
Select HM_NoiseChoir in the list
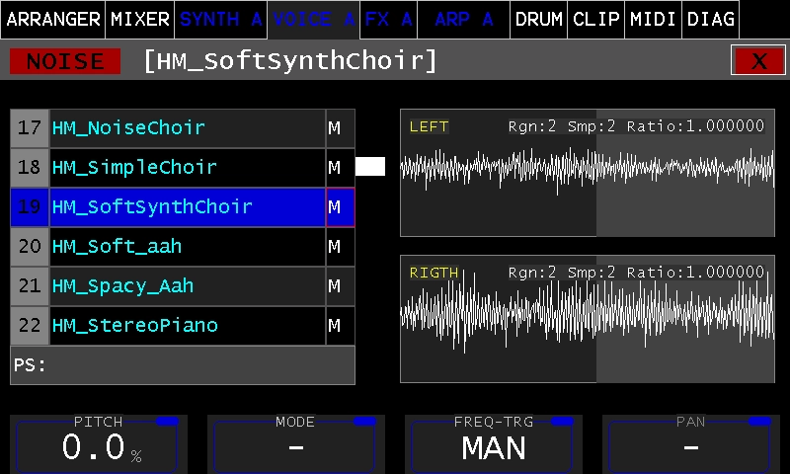(188, 128)
